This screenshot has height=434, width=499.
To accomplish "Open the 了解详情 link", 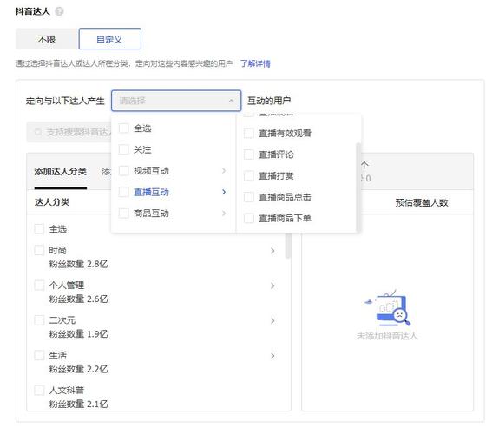I will [255, 63].
